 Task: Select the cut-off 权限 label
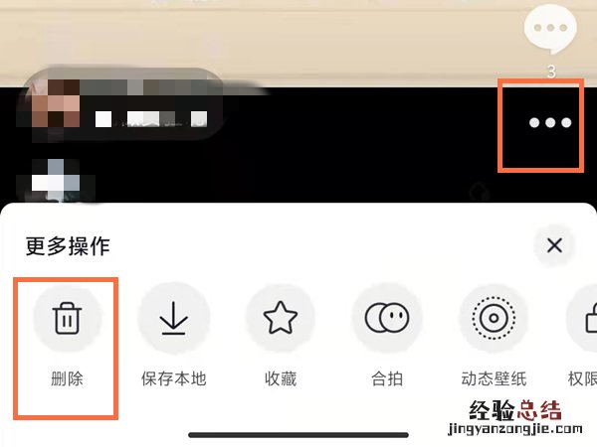coord(582,378)
